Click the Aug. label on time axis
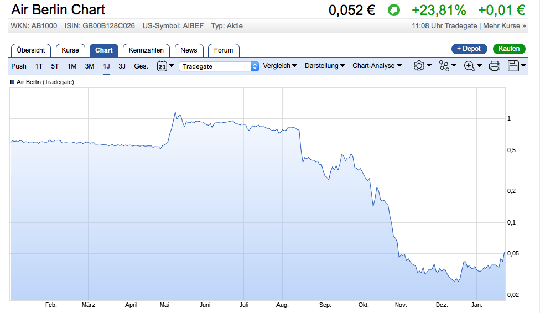This screenshot has width=540, height=313. pos(282,305)
